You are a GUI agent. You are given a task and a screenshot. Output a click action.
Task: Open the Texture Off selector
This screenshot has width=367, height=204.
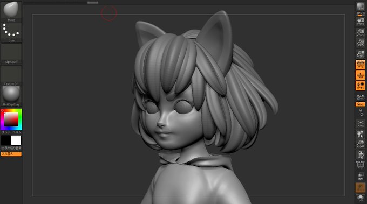point(11,75)
